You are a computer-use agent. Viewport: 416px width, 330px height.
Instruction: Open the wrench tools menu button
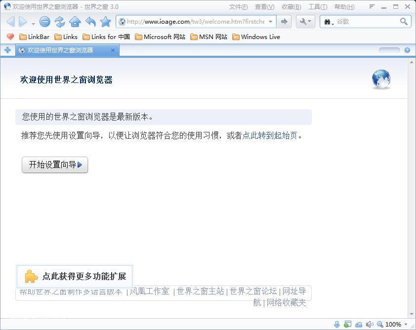coord(305,21)
